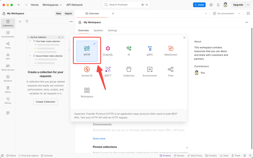The width and height of the screenshot is (253, 158).
Task: Open Postbot in the status bar
Action: pos(165,156)
